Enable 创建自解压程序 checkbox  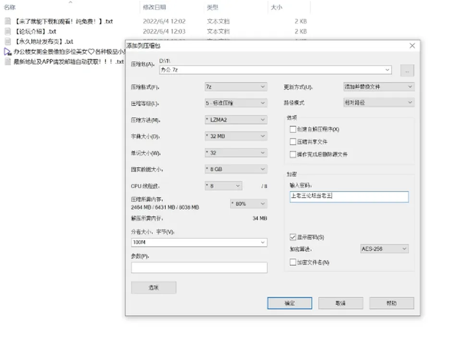293,129
